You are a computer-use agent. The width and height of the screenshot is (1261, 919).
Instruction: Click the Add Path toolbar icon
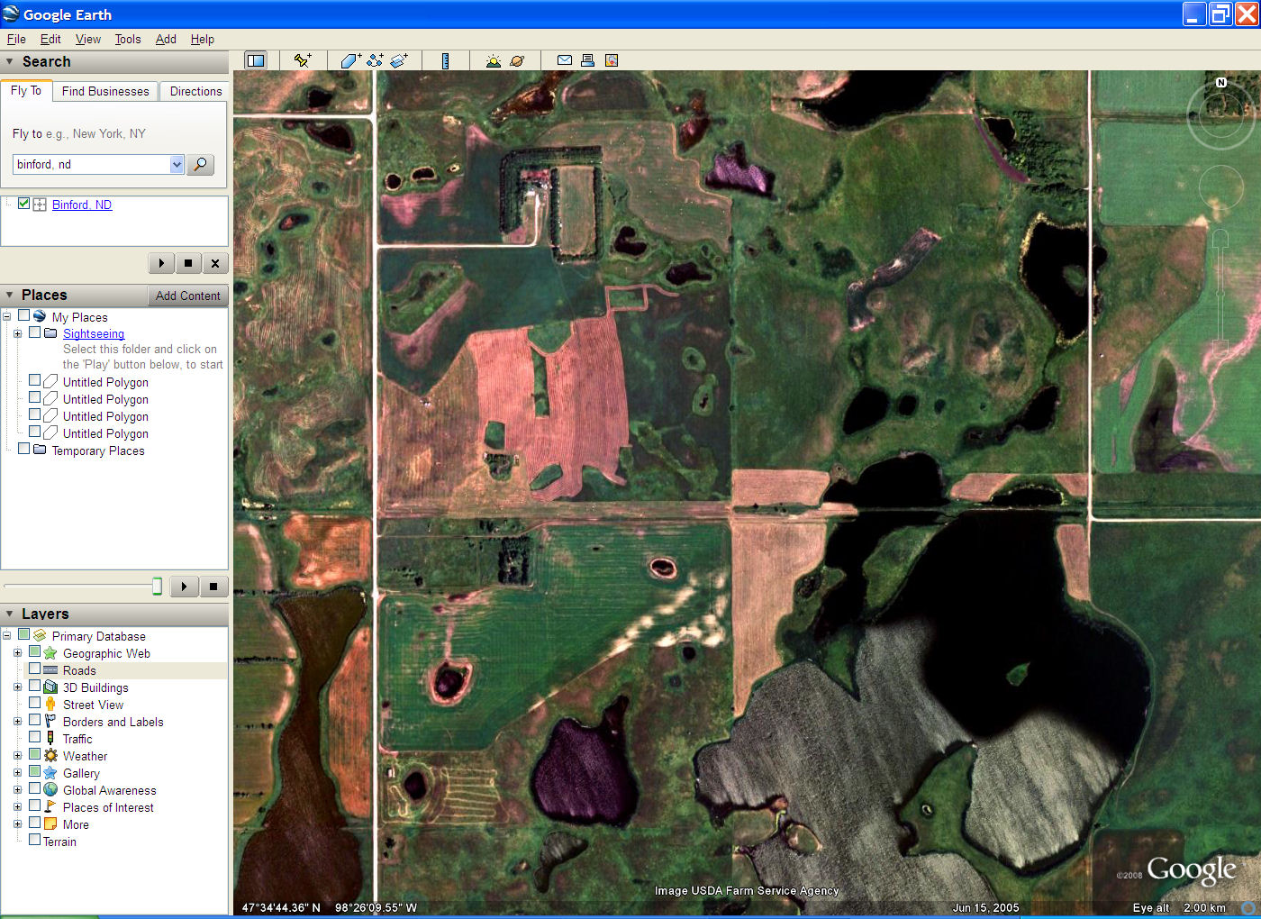375,60
